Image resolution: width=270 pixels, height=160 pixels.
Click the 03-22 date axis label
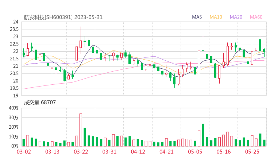click(81, 152)
